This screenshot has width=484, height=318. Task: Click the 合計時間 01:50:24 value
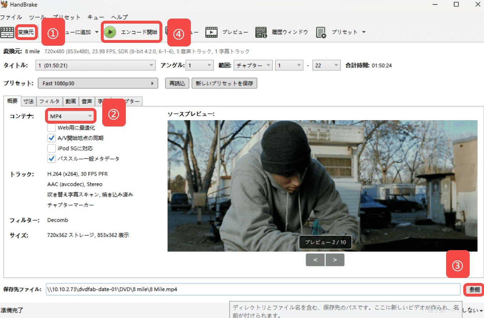[382, 66]
